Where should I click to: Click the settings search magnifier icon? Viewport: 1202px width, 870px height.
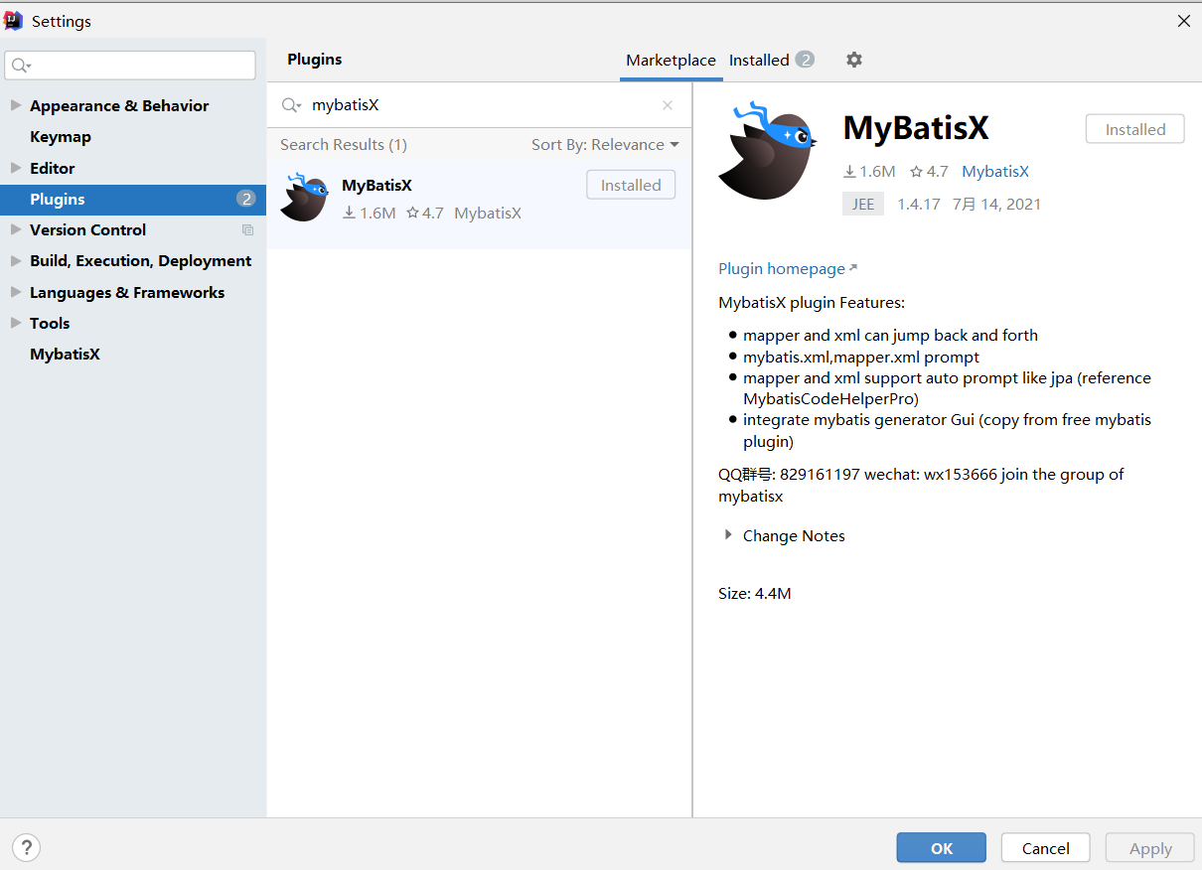[x=20, y=66]
